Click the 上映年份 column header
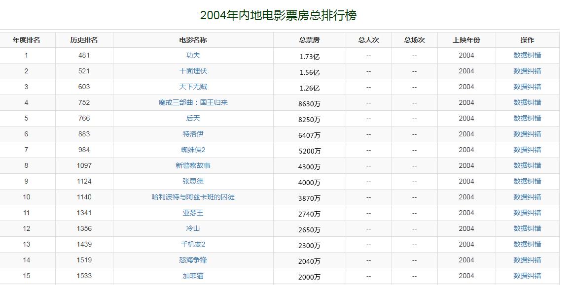This screenshot has height=285, width=572. 466,40
